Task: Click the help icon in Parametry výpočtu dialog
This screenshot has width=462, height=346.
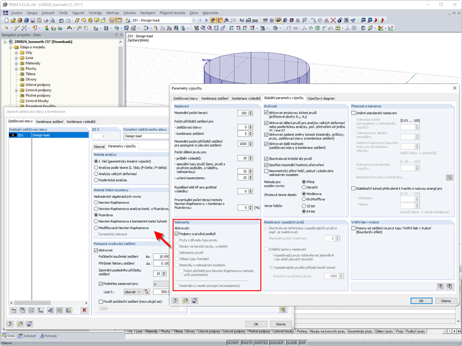Action: 175,300
